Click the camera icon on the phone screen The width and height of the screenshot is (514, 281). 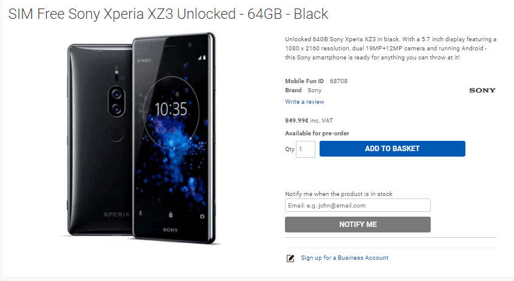[x=202, y=216]
